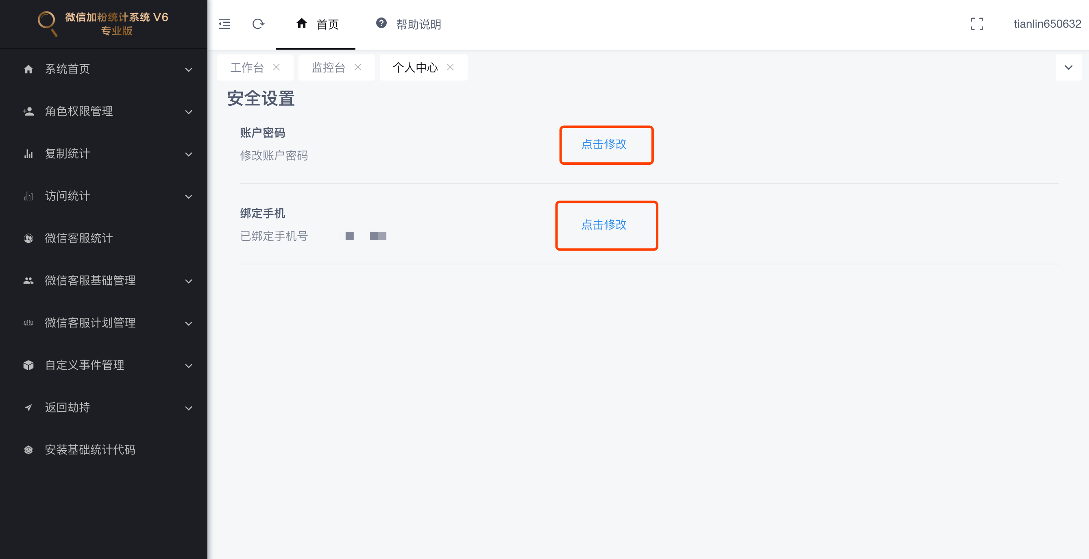Switch to the 监控台 tab

pos(329,68)
